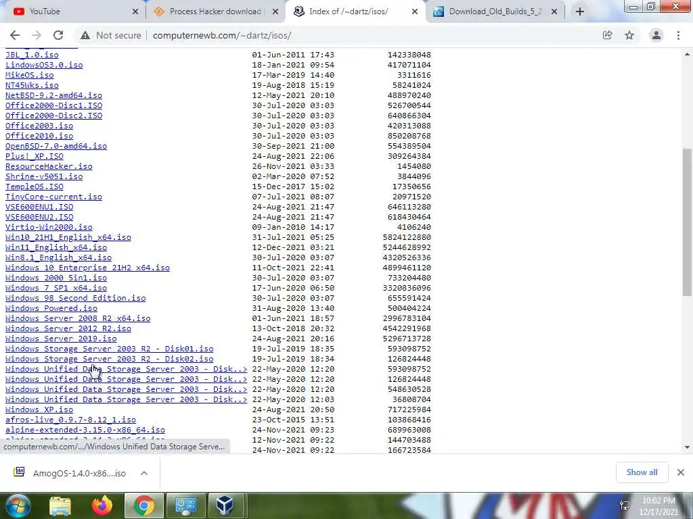Click the OpenBSD-7.0-amd64.iso link
Viewport: 693px width, 519px height.
(x=56, y=146)
